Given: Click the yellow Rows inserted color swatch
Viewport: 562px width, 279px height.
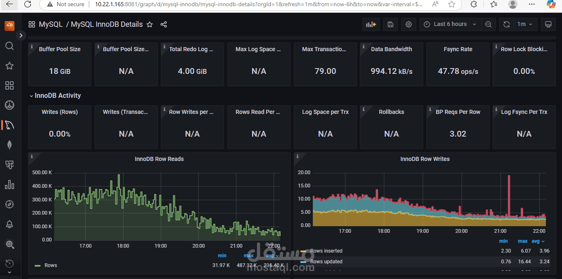Looking at the screenshot, I should point(303,251).
